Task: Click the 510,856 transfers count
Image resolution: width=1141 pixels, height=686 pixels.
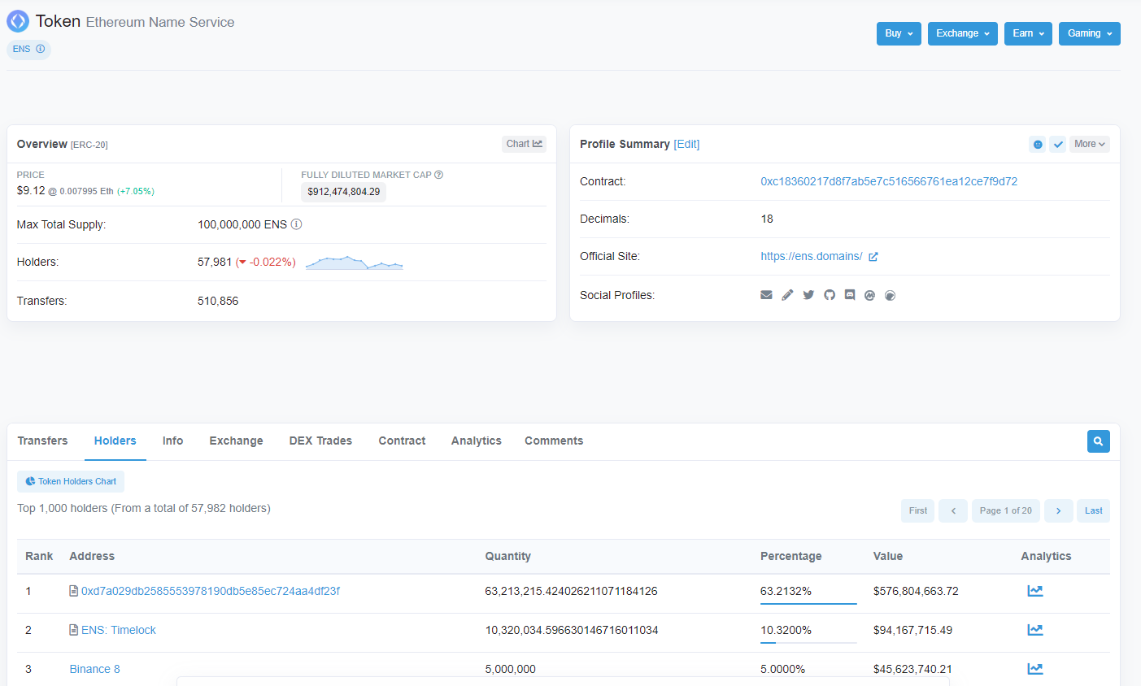Action: click(218, 301)
